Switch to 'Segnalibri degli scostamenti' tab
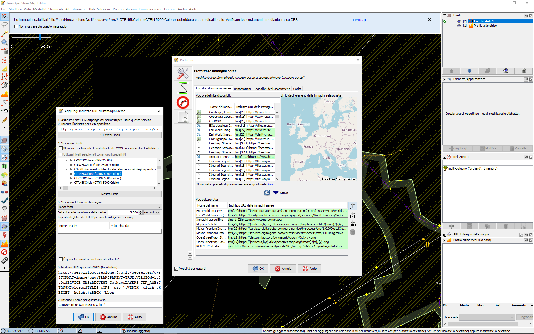534x334 pixels. [272, 89]
